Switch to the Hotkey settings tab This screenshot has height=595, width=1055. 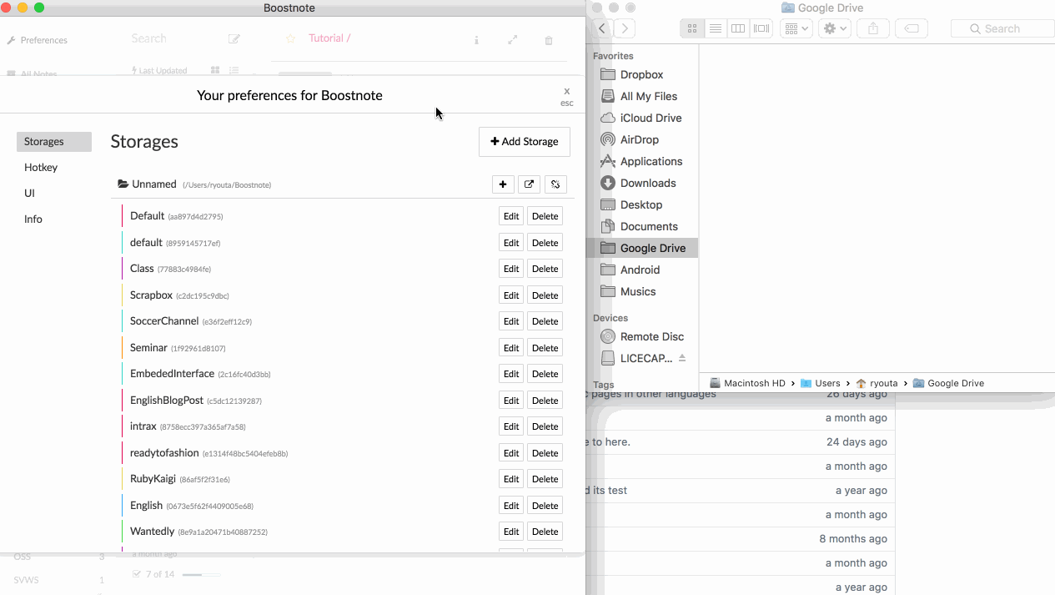pos(40,167)
